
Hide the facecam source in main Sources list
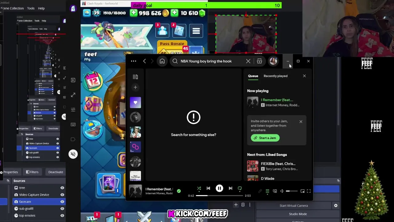tap(62, 202)
